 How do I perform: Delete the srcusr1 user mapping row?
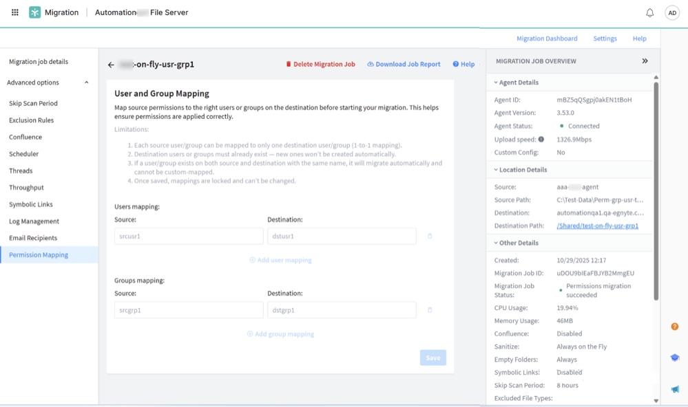pyautogui.click(x=430, y=236)
